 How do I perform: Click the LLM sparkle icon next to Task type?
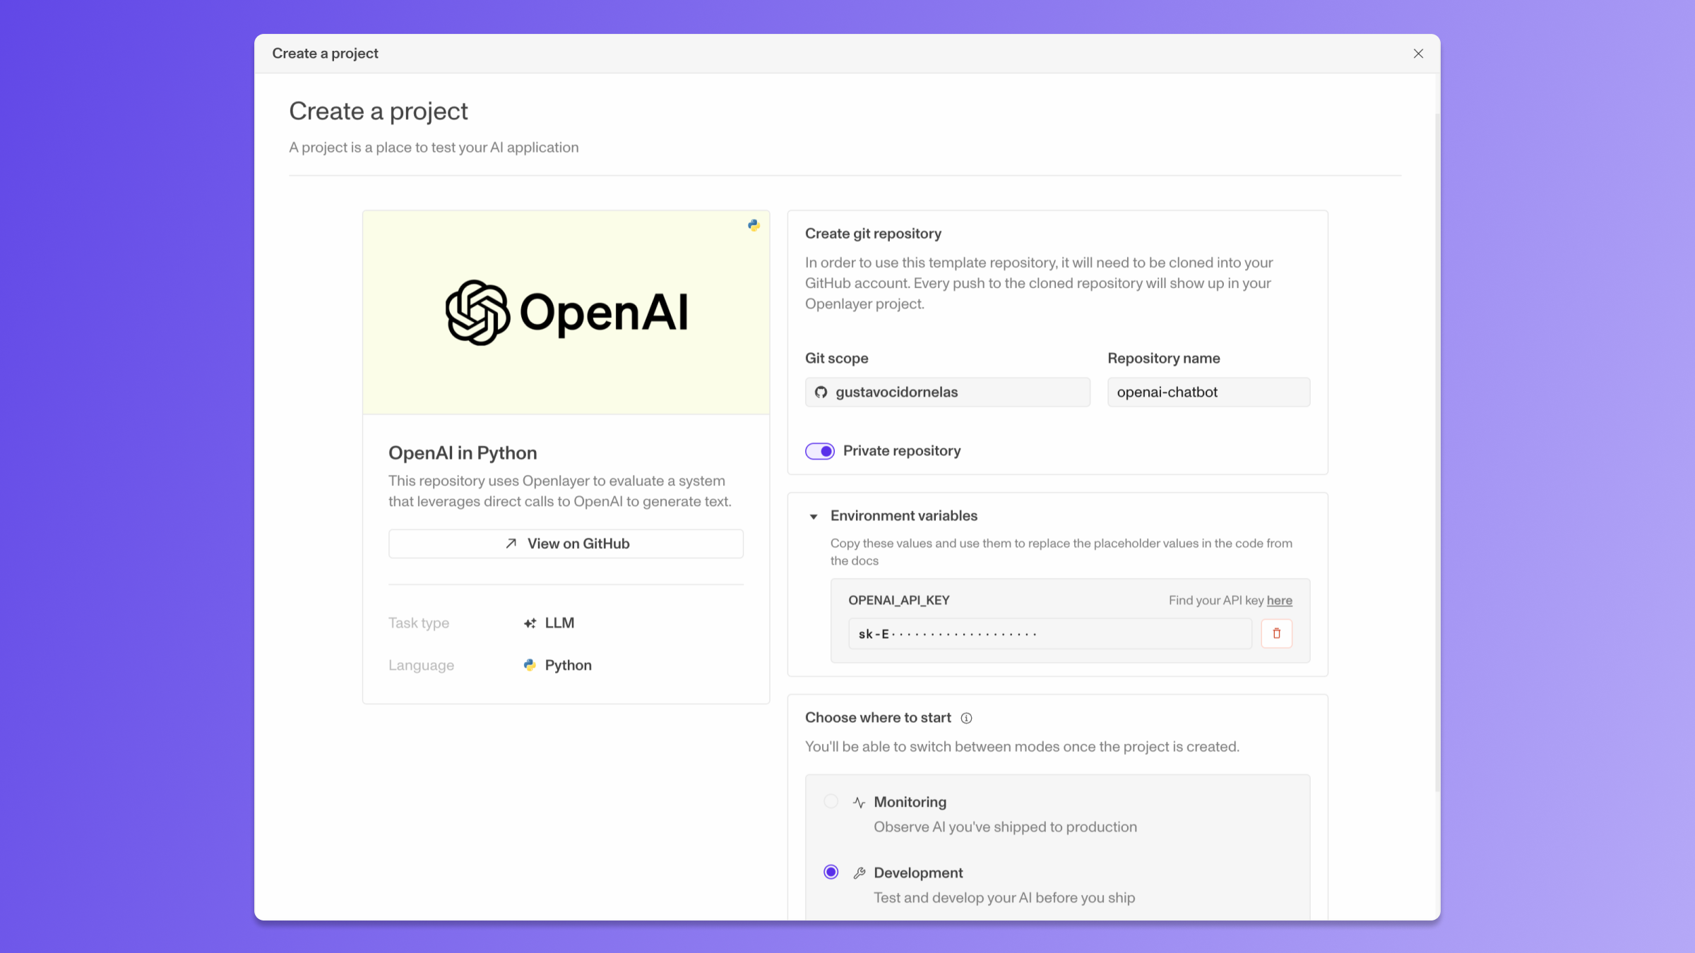click(530, 623)
